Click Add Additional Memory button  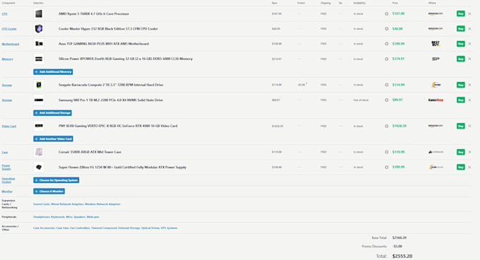pyautogui.click(x=53, y=71)
